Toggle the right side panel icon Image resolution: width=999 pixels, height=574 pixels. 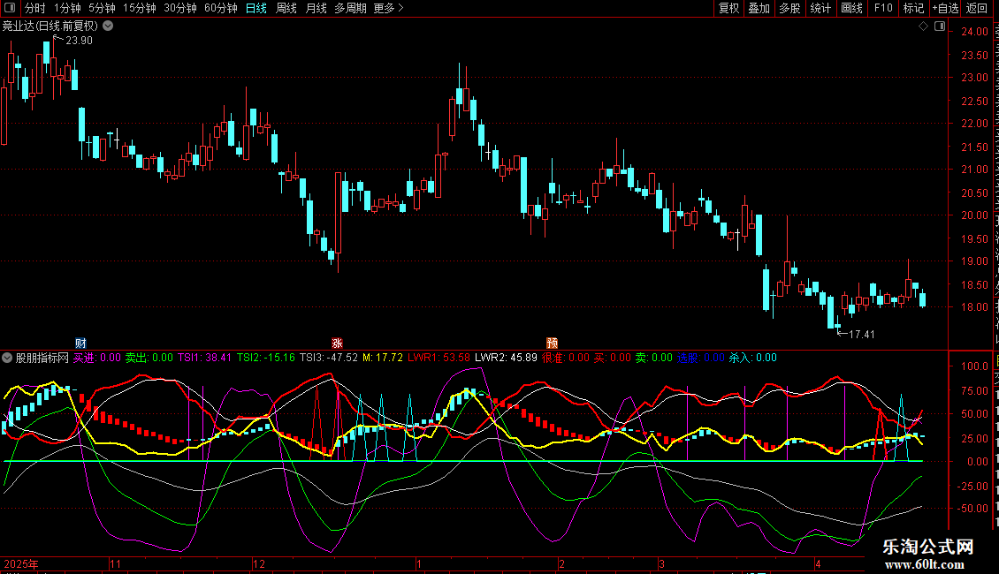coord(940,26)
